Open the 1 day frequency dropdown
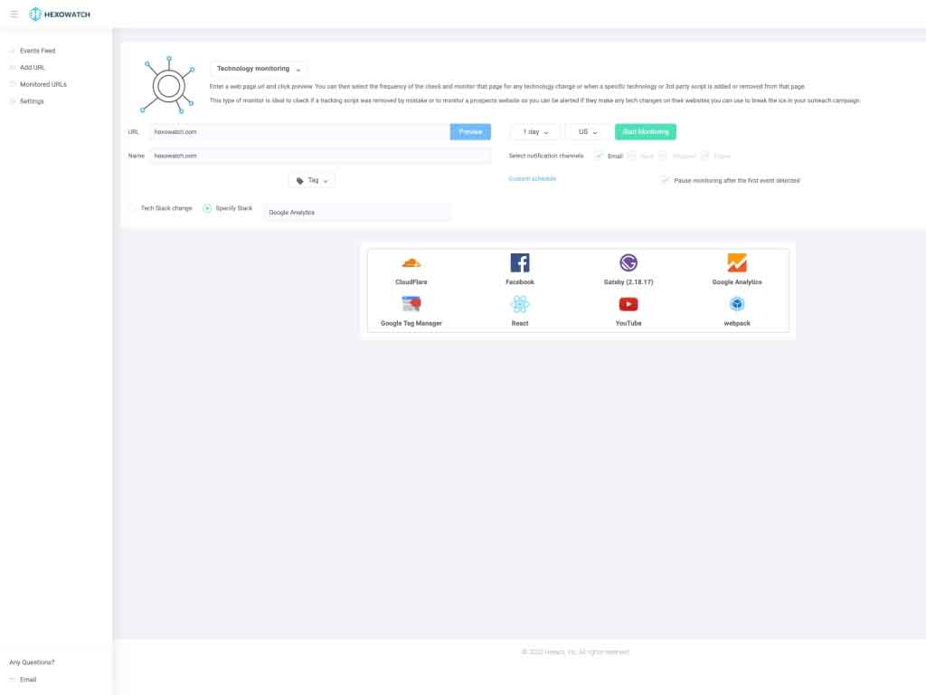The image size is (926, 695). 535,132
